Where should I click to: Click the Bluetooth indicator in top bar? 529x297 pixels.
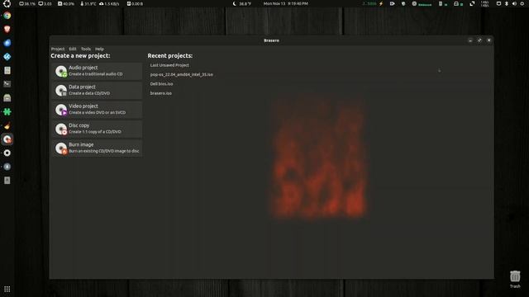(507, 3)
